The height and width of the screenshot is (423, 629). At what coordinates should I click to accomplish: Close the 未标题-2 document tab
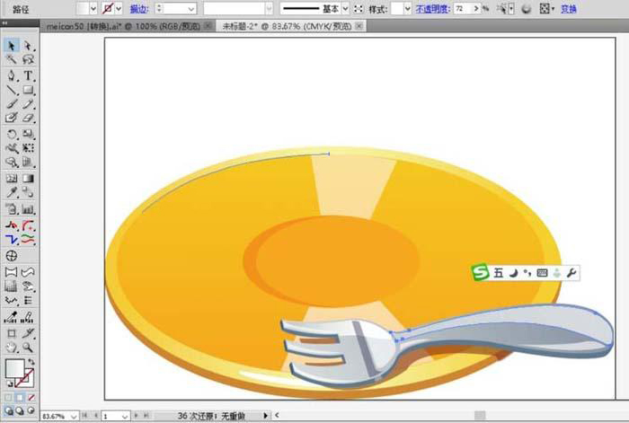359,26
